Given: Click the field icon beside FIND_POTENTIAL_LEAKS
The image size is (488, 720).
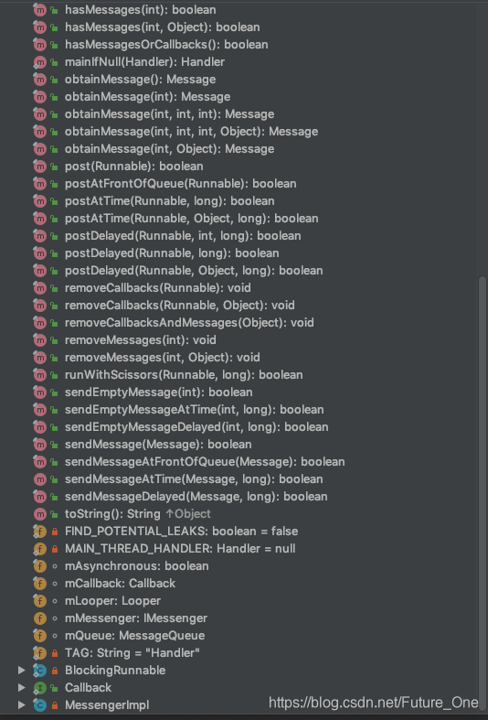Looking at the screenshot, I should [40, 532].
